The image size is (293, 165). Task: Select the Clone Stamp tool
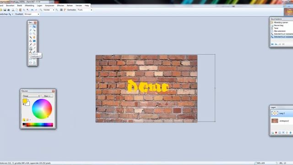click(x=31, y=52)
